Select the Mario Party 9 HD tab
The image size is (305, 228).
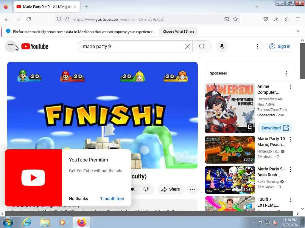tap(47, 7)
